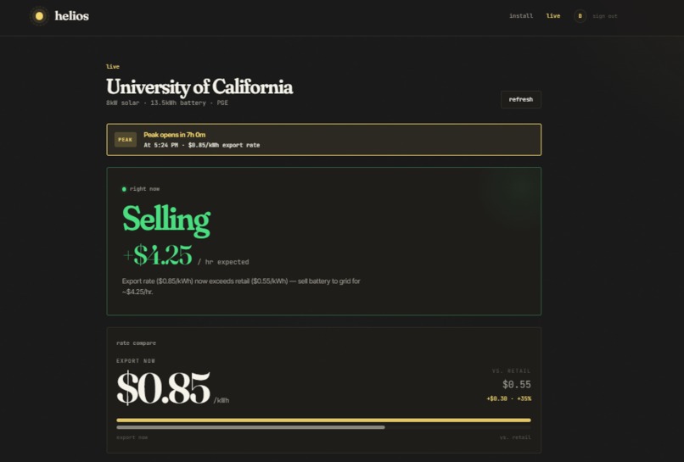Image resolution: width=684 pixels, height=462 pixels.
Task: Sign out of the account
Action: pos(604,16)
